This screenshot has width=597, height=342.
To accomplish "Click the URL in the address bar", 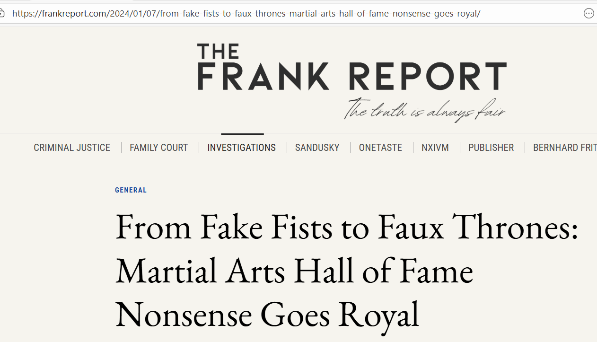I will coord(246,13).
